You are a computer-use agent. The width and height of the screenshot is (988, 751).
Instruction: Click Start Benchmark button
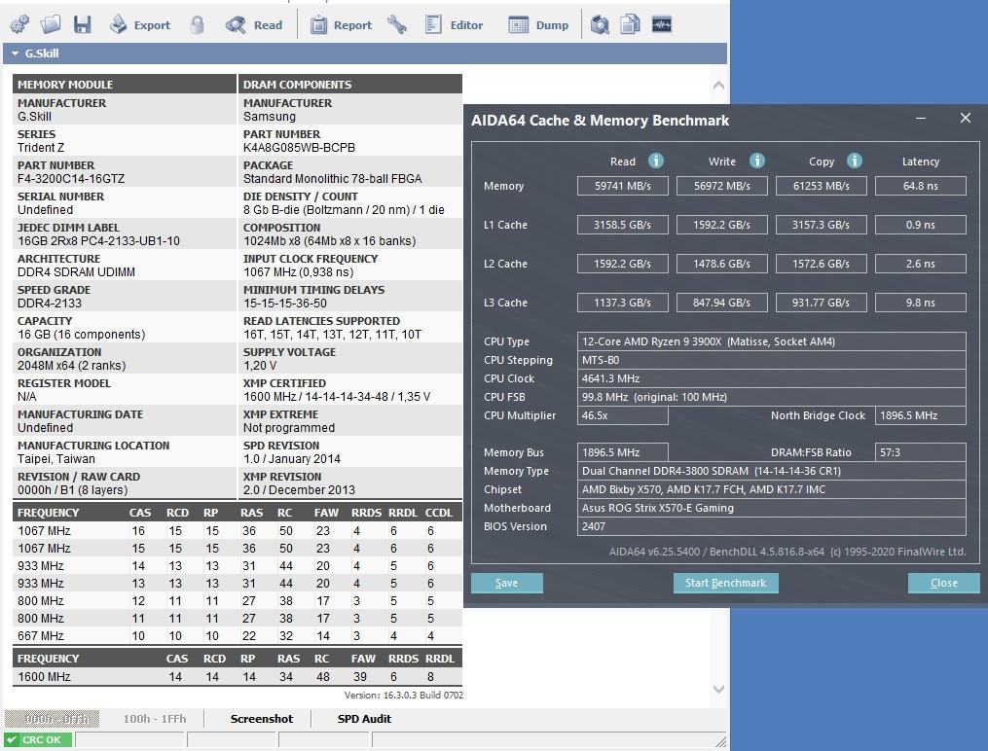click(x=726, y=583)
